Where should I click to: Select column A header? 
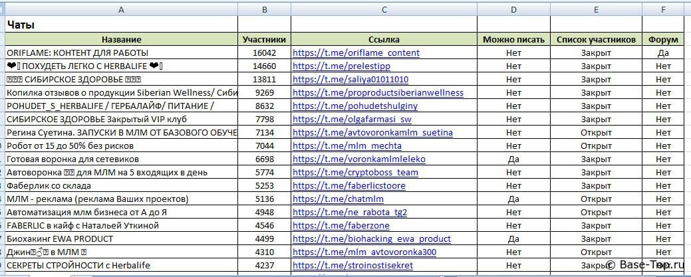coord(121,9)
